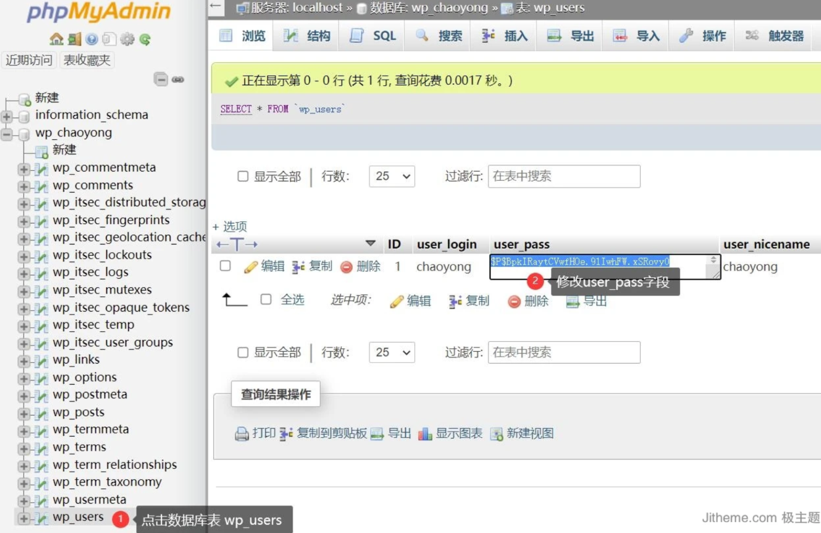Screen dimensions: 821x533
Task: Click the user_pass column header
Action: tap(521, 244)
